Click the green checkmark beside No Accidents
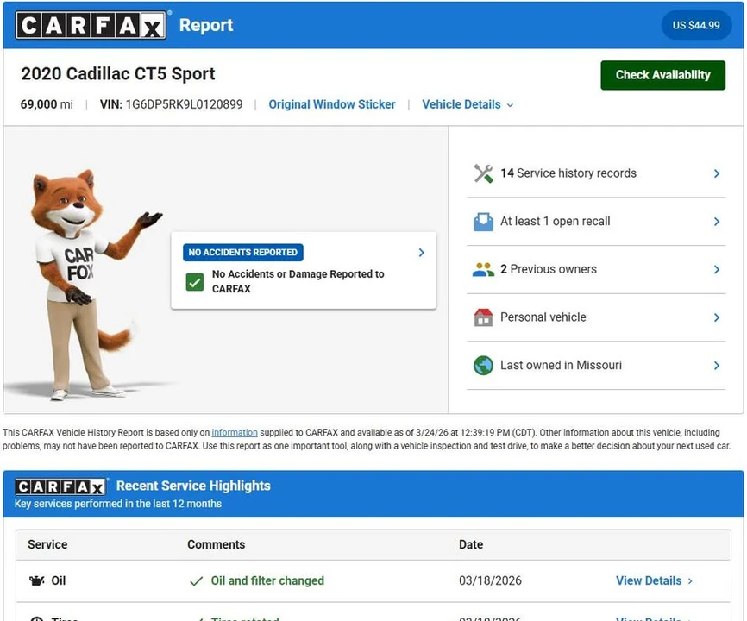 [195, 282]
